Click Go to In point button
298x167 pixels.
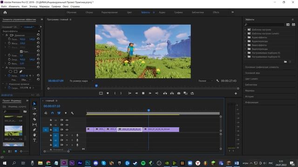(130, 93)
